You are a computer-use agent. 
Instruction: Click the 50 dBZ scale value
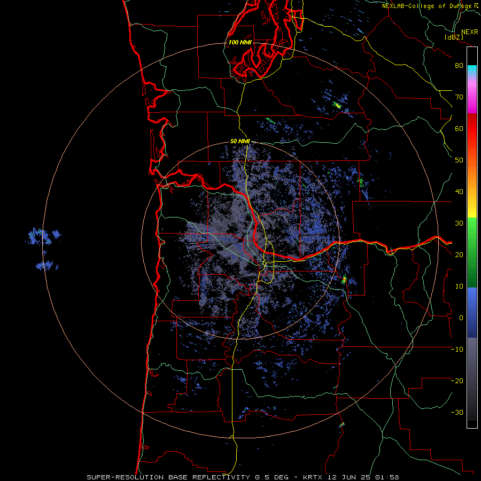pos(459,160)
